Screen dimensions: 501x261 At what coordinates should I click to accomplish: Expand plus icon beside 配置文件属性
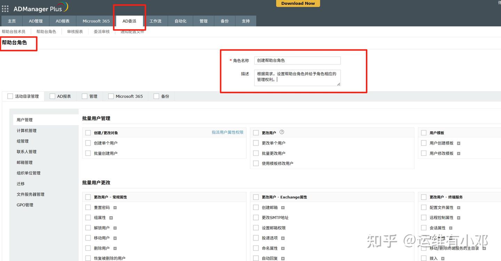pyautogui.click(x=459, y=207)
